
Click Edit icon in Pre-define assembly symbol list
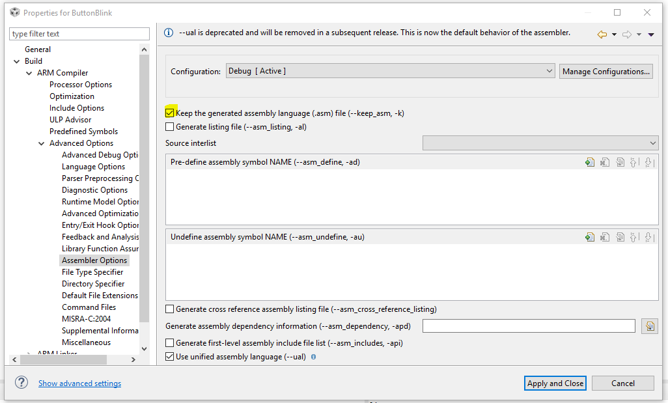coord(620,162)
